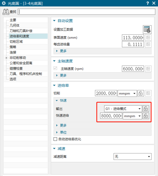
Task: Toggle the lock next to G1 - 进给模式
Action: point(146,109)
